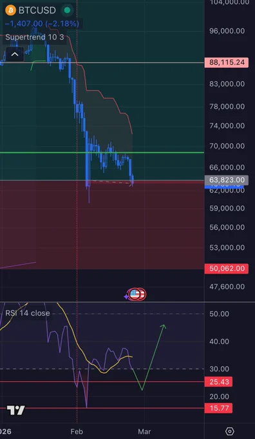Select the 25.43 RSI level label
This screenshot has height=439, width=255.
pos(219,382)
